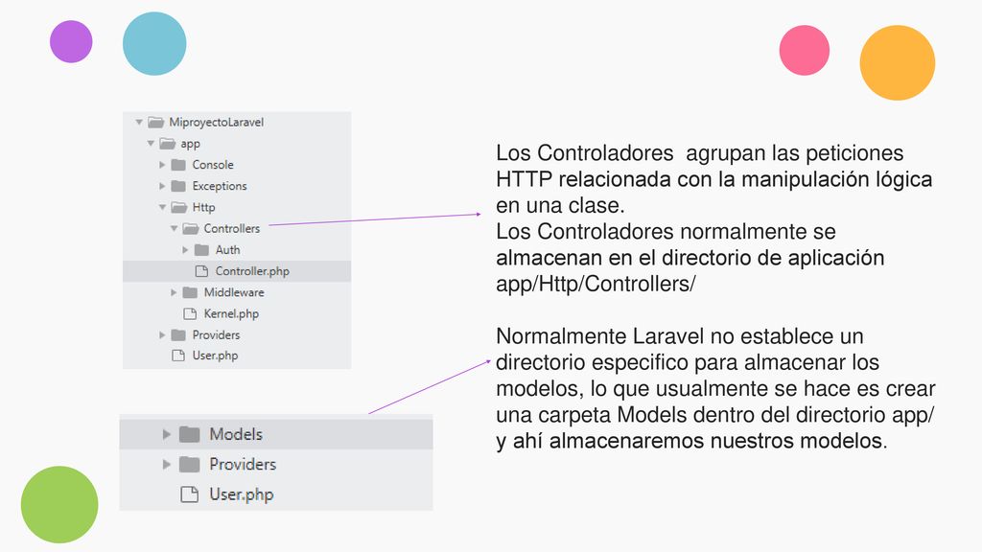Collapse the MiproyectoLaravel root folder arrow
This screenshot has height=552, width=982.
139,122
